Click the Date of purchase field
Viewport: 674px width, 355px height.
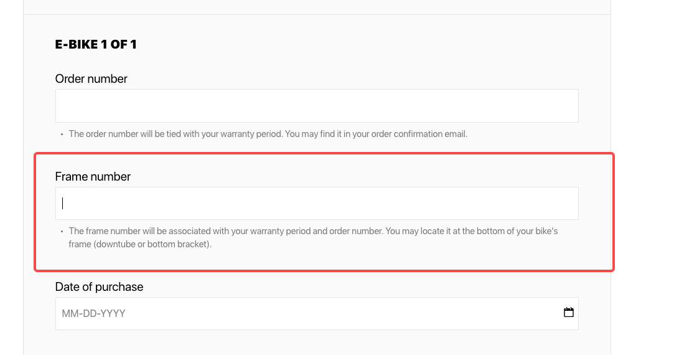click(305, 313)
